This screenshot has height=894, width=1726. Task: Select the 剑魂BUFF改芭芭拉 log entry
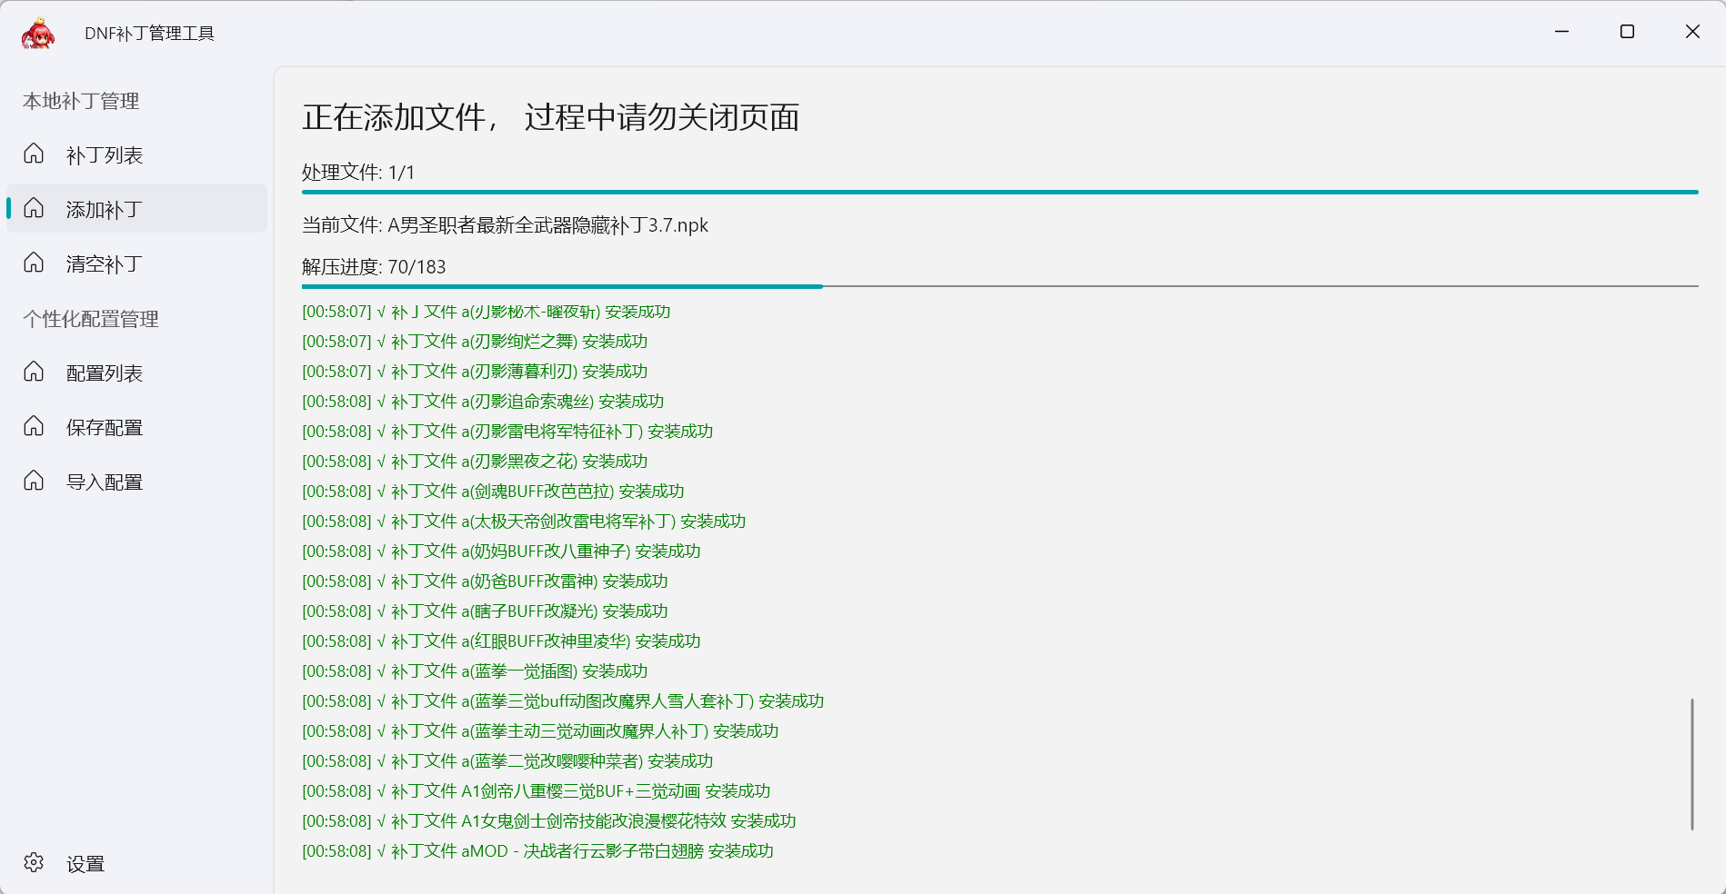(493, 492)
